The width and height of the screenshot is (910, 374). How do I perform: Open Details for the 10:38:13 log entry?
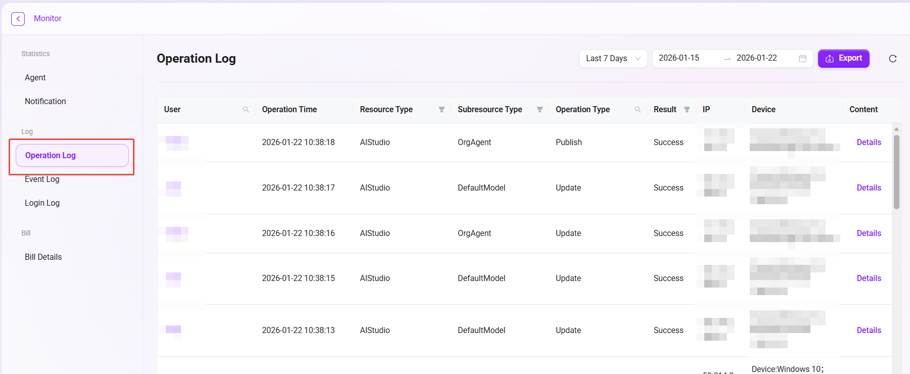click(869, 330)
